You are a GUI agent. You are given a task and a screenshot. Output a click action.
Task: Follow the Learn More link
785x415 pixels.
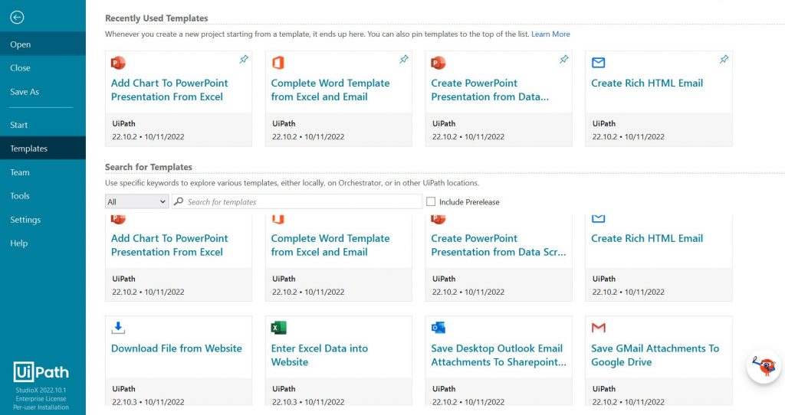(550, 34)
